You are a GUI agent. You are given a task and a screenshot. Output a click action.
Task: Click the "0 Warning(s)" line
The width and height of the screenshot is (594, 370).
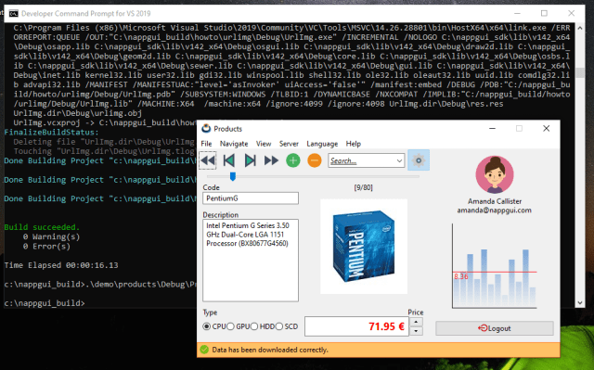pos(52,236)
